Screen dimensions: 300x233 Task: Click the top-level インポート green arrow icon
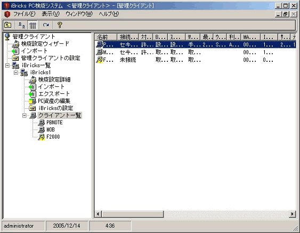[x=15, y=51]
